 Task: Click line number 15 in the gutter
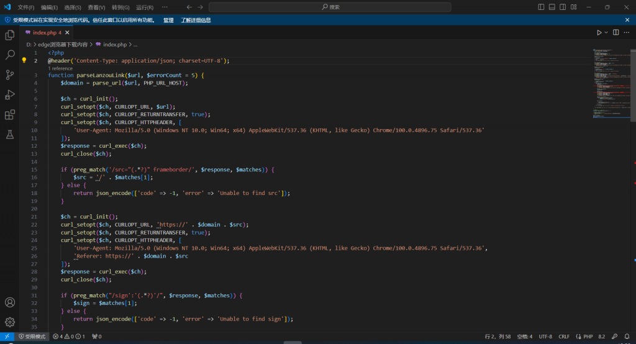click(34, 170)
